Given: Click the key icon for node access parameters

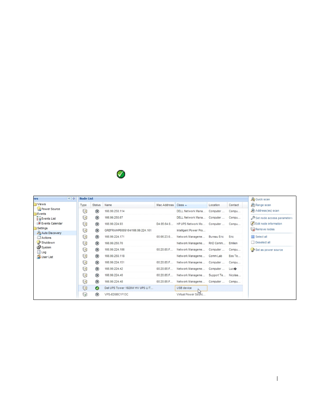Looking at the screenshot, I should (253, 218).
